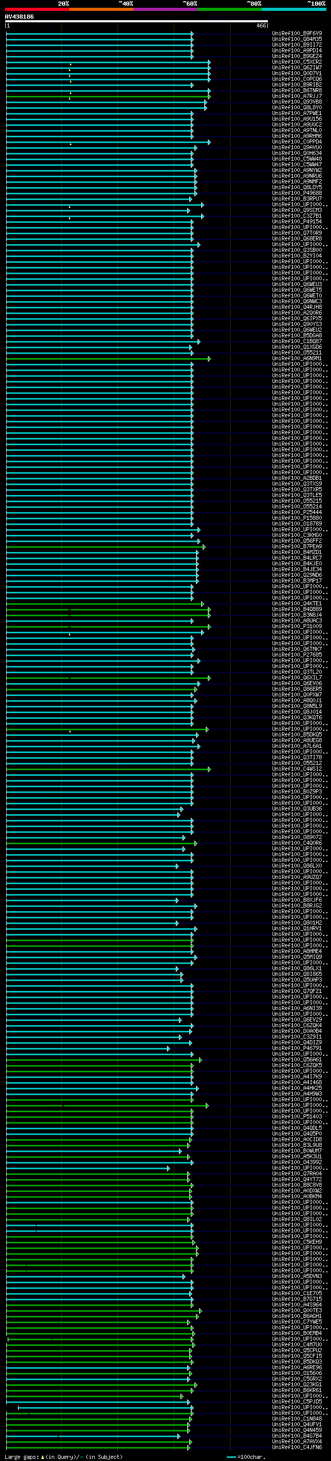This screenshot has height=1461, width=331.
Task: Select the UniRef100_C3KHG0 label
Action: 297,535
